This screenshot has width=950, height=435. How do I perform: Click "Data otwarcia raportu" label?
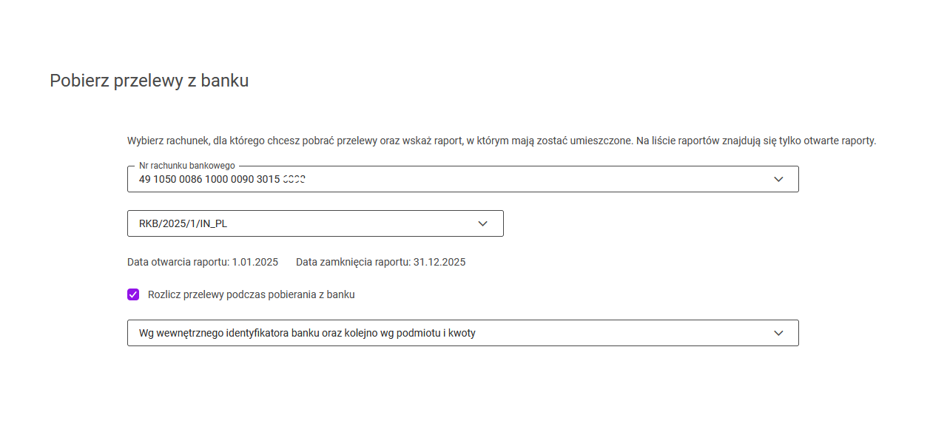click(178, 262)
